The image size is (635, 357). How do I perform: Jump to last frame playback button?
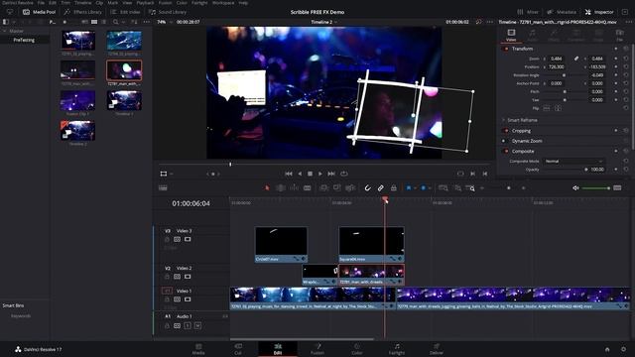[x=331, y=174]
